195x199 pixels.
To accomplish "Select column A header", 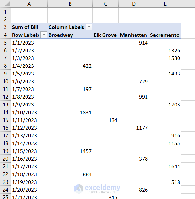I will (29, 4).
